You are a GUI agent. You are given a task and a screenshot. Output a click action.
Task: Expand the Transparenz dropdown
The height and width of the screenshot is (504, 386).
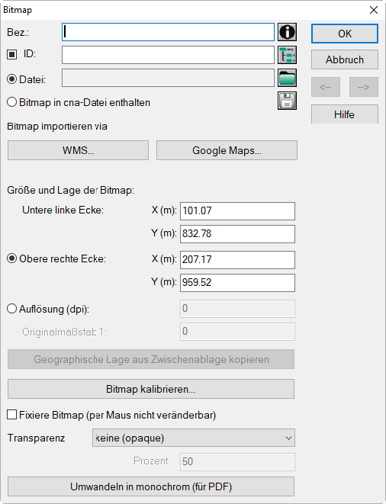pyautogui.click(x=194, y=438)
